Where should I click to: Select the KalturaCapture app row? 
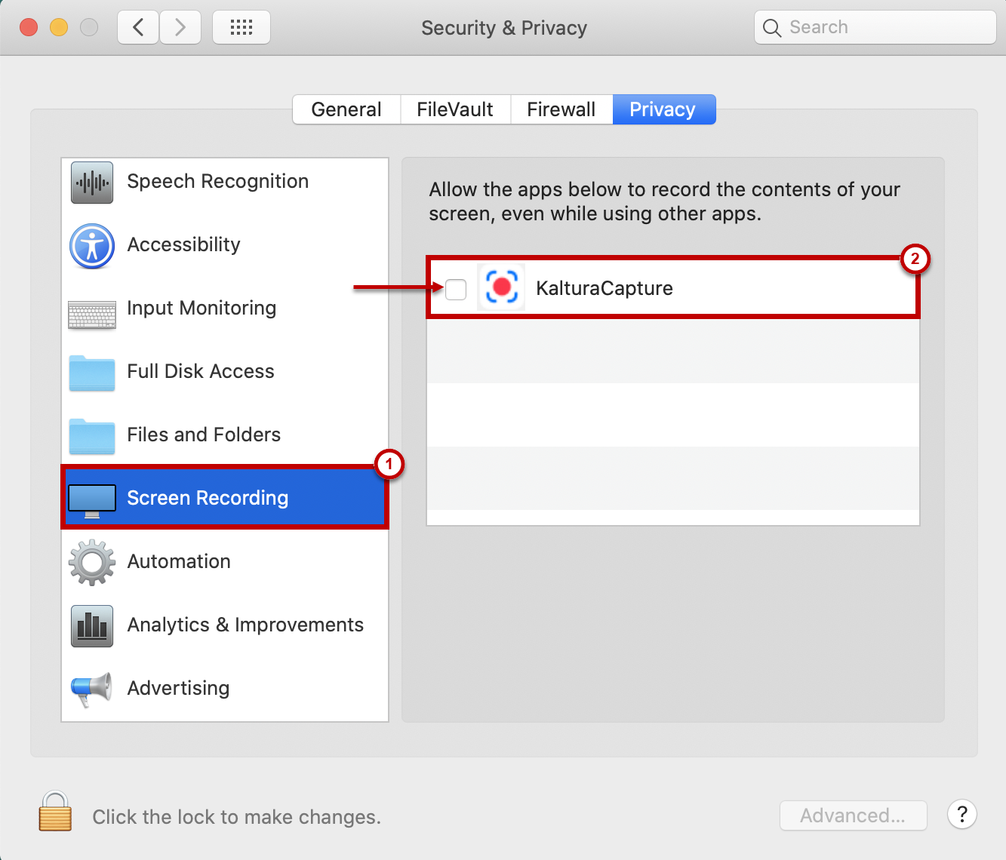(673, 288)
